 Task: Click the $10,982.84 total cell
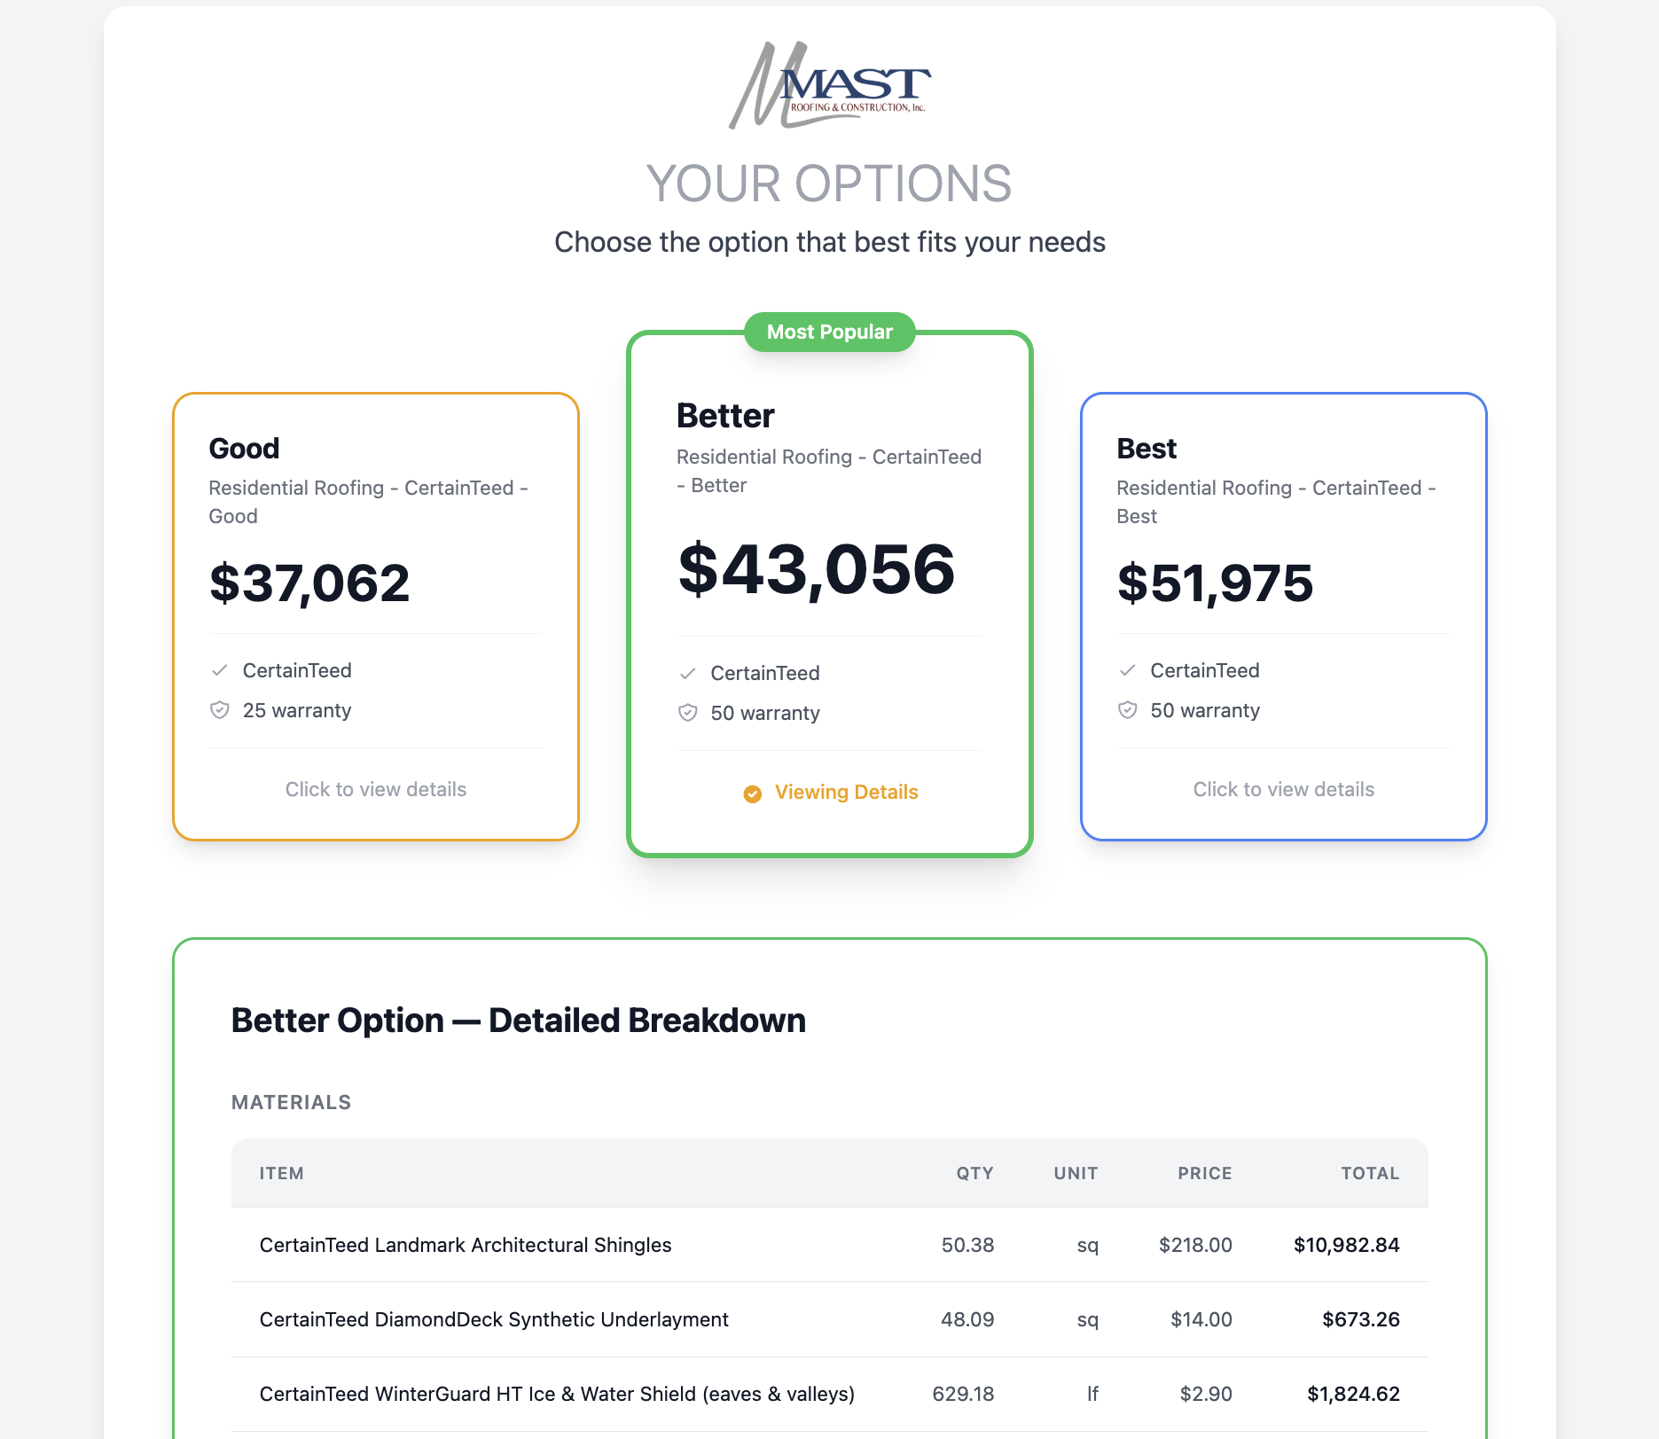(1346, 1245)
